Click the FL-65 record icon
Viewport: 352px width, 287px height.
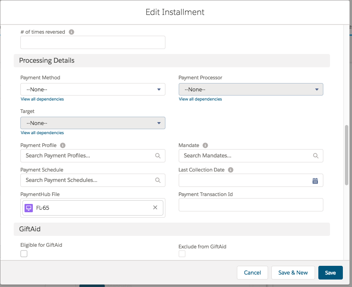coord(29,208)
